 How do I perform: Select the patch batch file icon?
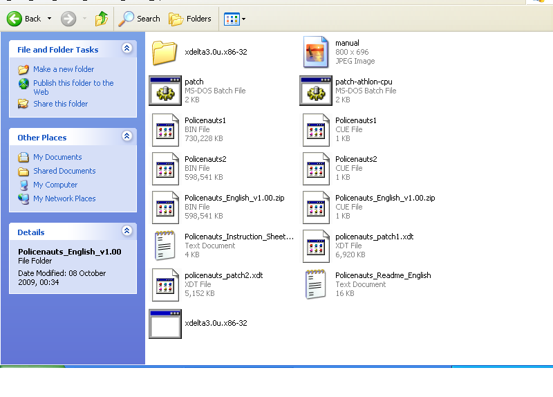(165, 91)
